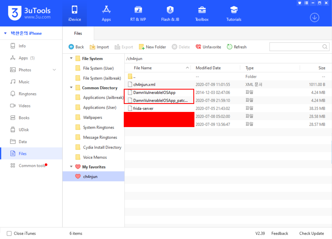This screenshot has height=239, width=332.
Task: Select DamnVulnerableIOSApp_patc... file
Action: pyautogui.click(x=228, y=100)
